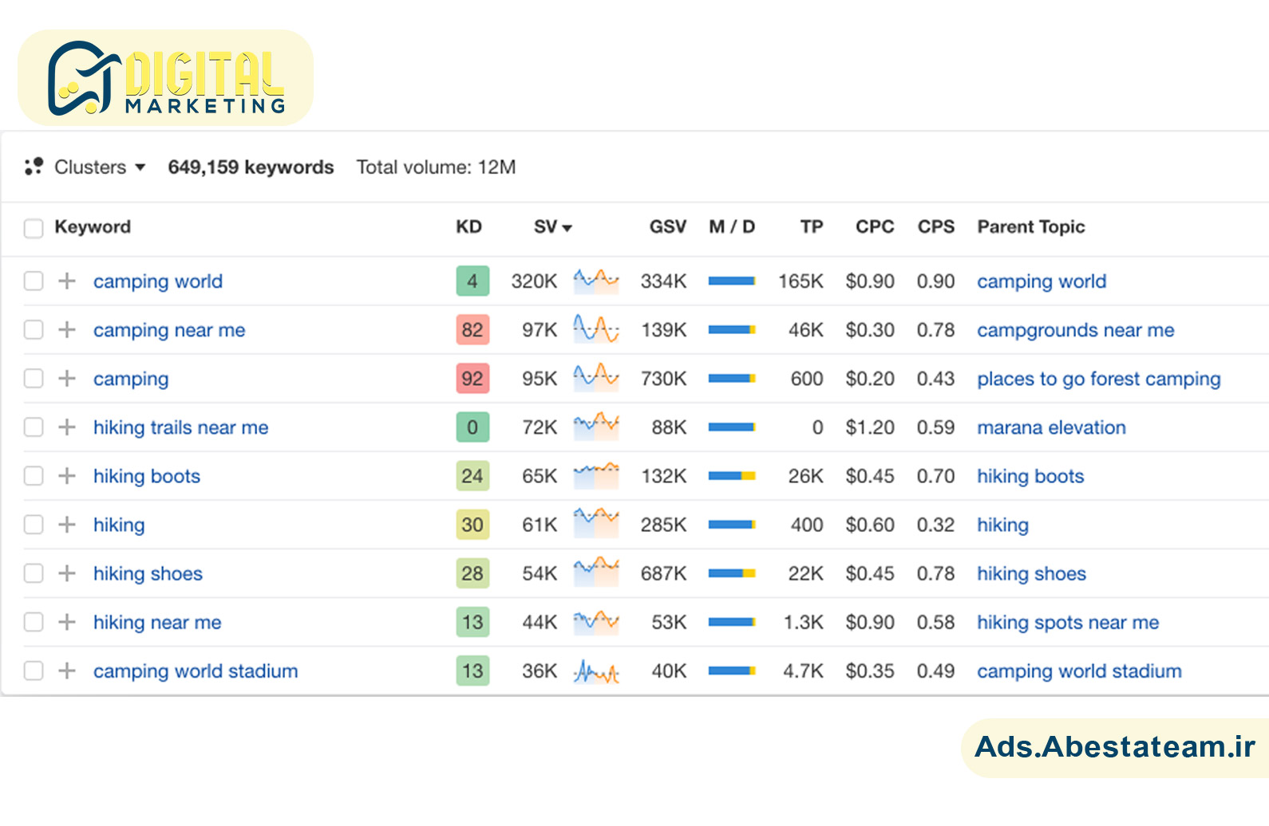Click the M/D bar for camping world

tap(732, 281)
